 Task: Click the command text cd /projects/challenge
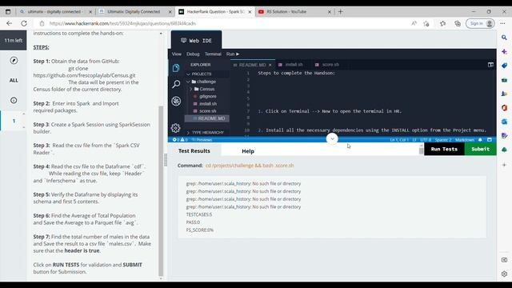pyautogui.click(x=250, y=166)
